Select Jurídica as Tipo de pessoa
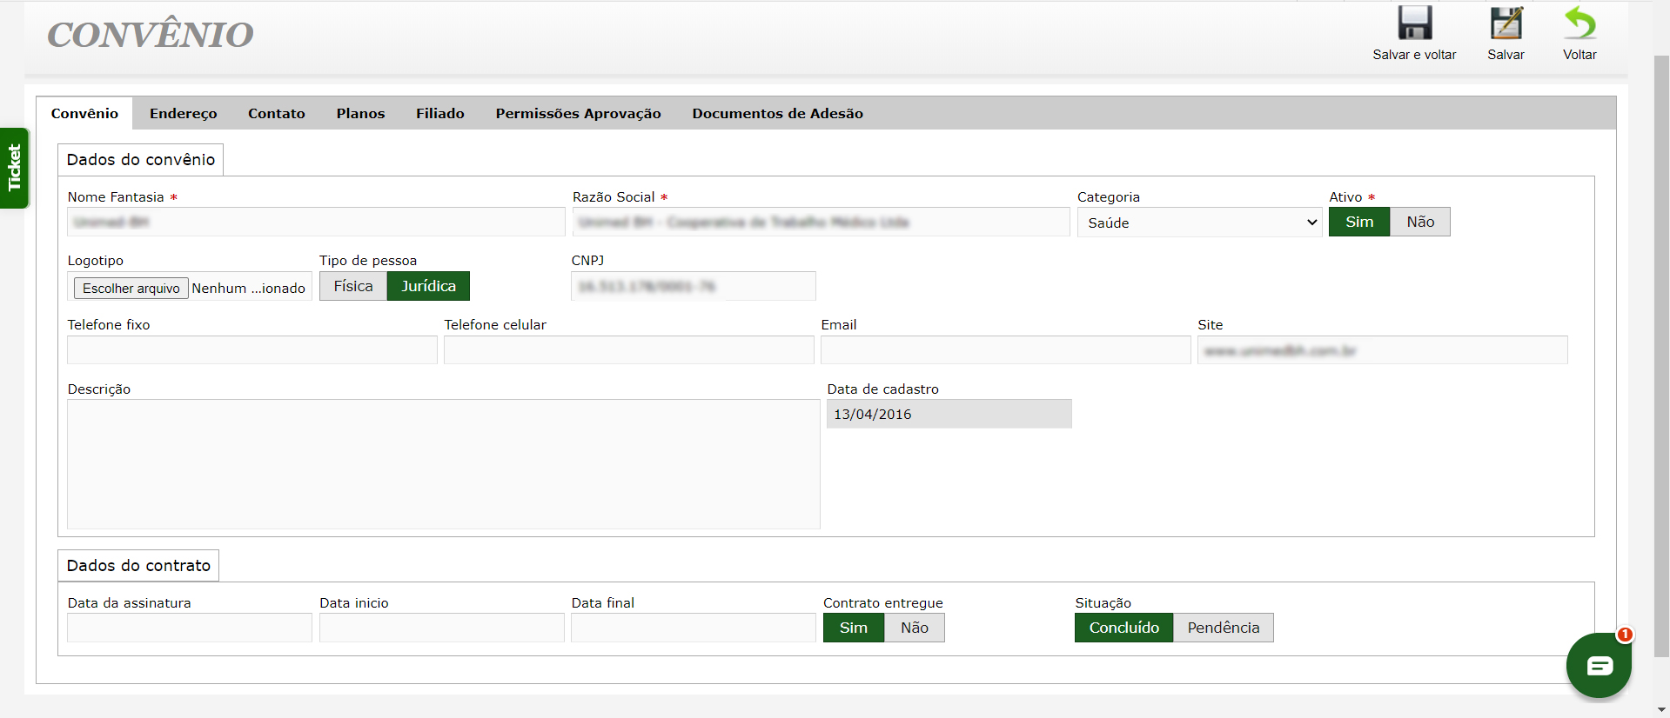The image size is (1670, 718). pos(428,287)
